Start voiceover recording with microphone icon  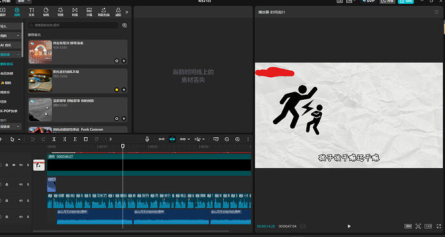coord(147,139)
